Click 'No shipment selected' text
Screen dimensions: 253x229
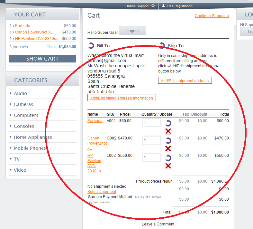pyautogui.click(x=107, y=186)
